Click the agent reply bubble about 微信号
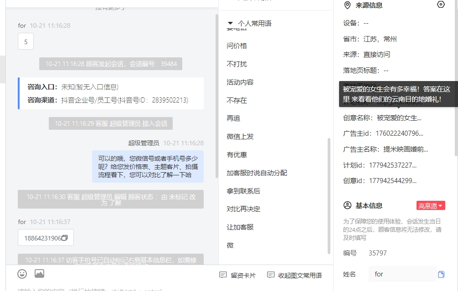This screenshot has width=458, height=291. click(148, 167)
